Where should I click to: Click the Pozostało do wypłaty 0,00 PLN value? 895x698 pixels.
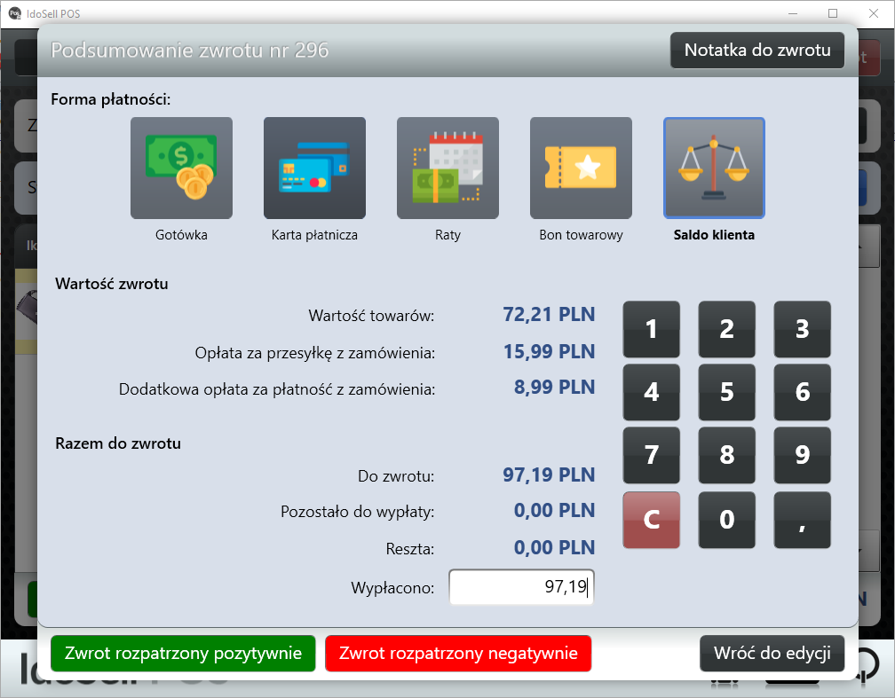click(554, 510)
